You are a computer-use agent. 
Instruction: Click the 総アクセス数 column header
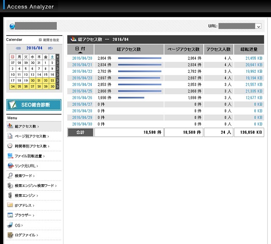tap(129, 49)
